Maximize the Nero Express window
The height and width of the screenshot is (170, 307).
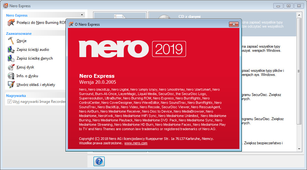[288, 6]
